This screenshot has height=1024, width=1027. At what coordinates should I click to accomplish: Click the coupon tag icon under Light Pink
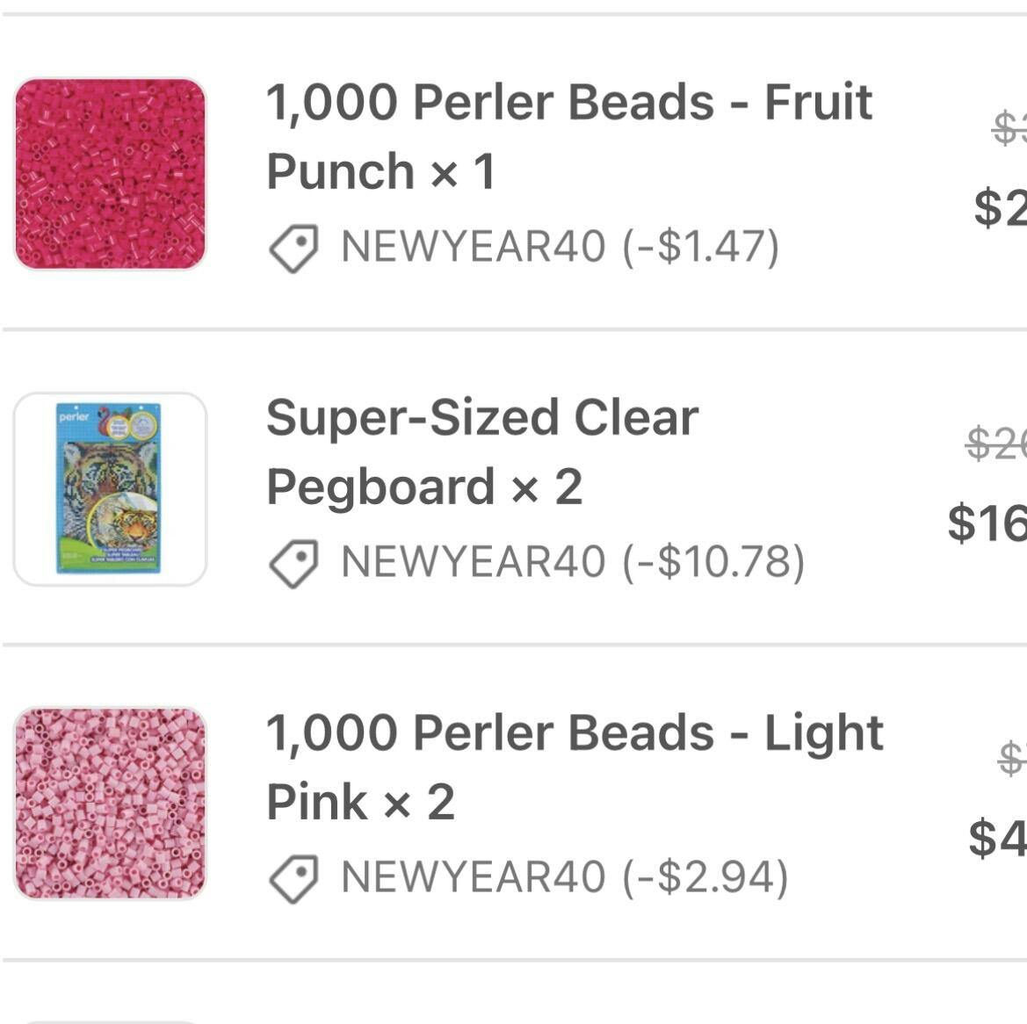293,878
